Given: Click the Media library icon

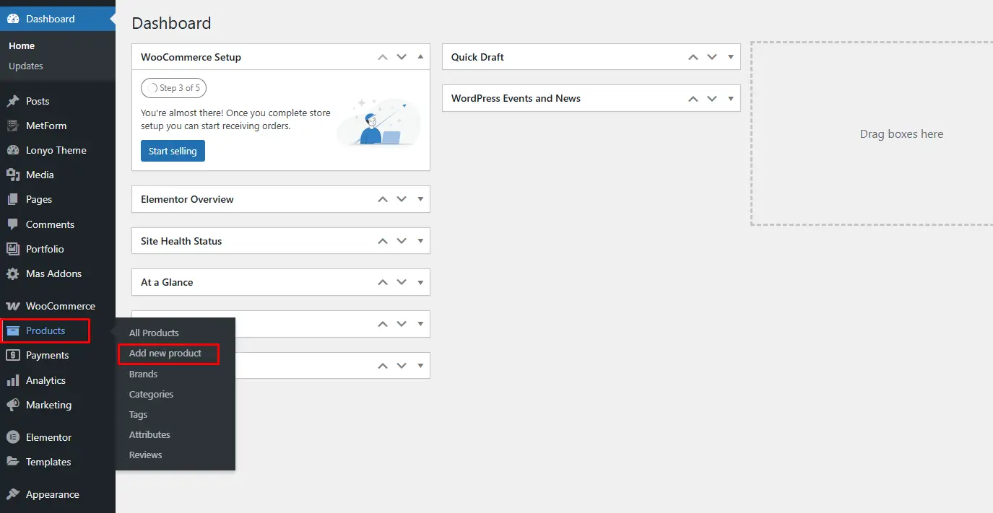Looking at the screenshot, I should [x=13, y=175].
